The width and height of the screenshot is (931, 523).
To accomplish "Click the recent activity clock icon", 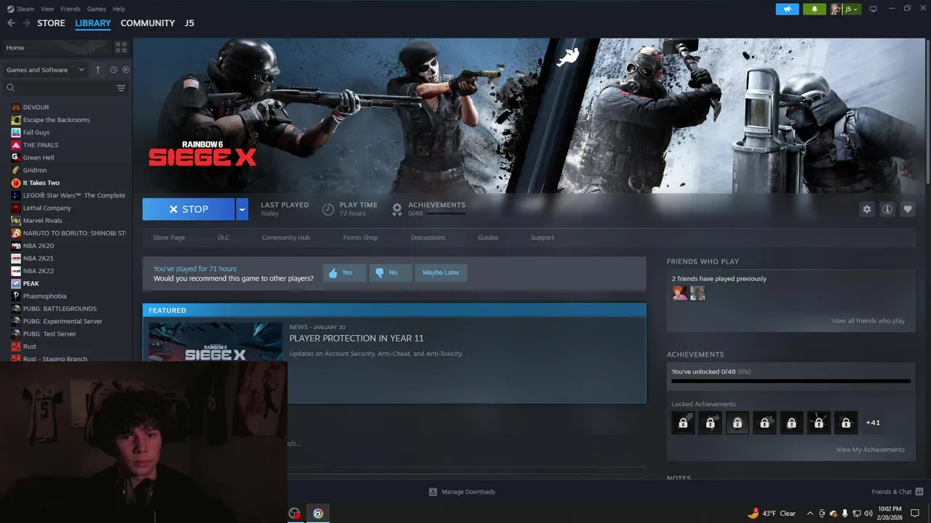I will tap(113, 70).
